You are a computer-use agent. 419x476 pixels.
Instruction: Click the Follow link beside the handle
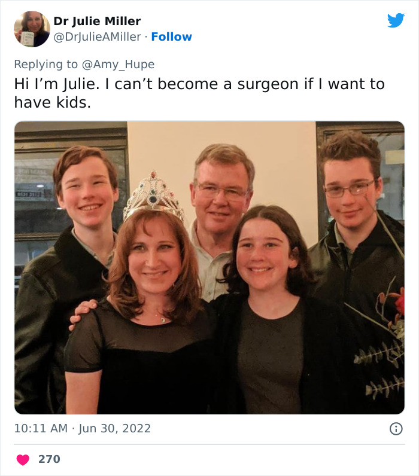click(x=171, y=37)
